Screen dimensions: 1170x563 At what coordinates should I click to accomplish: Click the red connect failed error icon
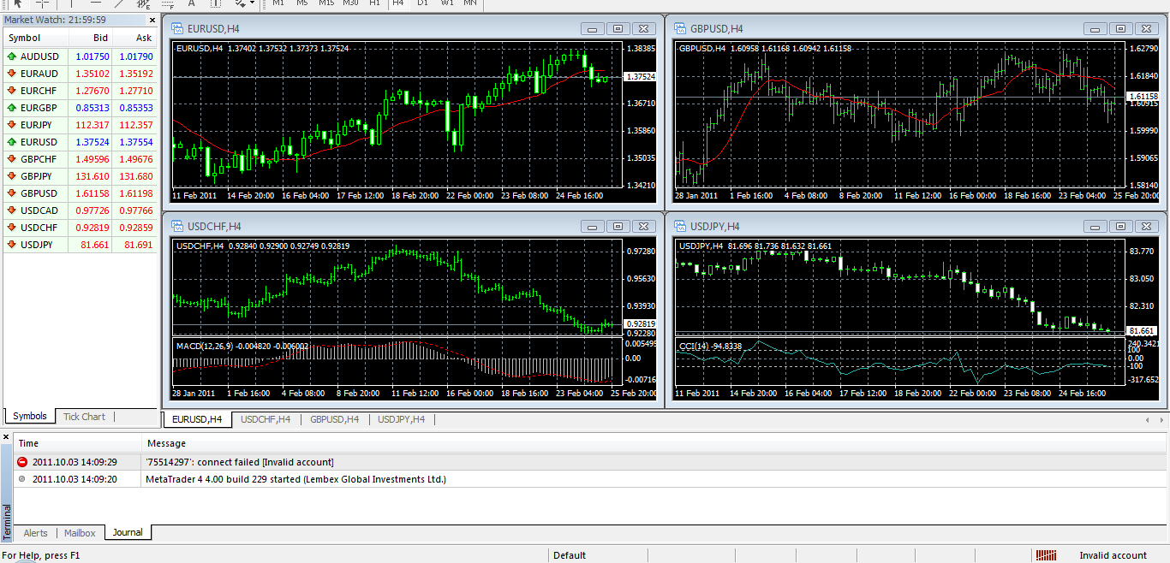click(x=22, y=462)
